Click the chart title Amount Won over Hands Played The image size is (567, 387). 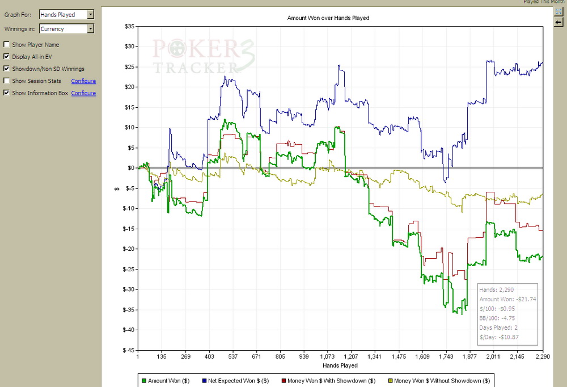pyautogui.click(x=328, y=18)
